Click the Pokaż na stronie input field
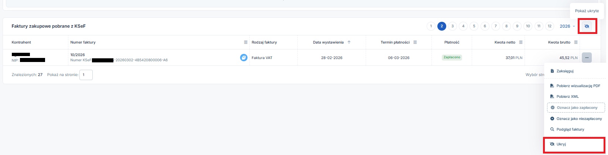Viewport: 608px width, 155px height. (86, 75)
